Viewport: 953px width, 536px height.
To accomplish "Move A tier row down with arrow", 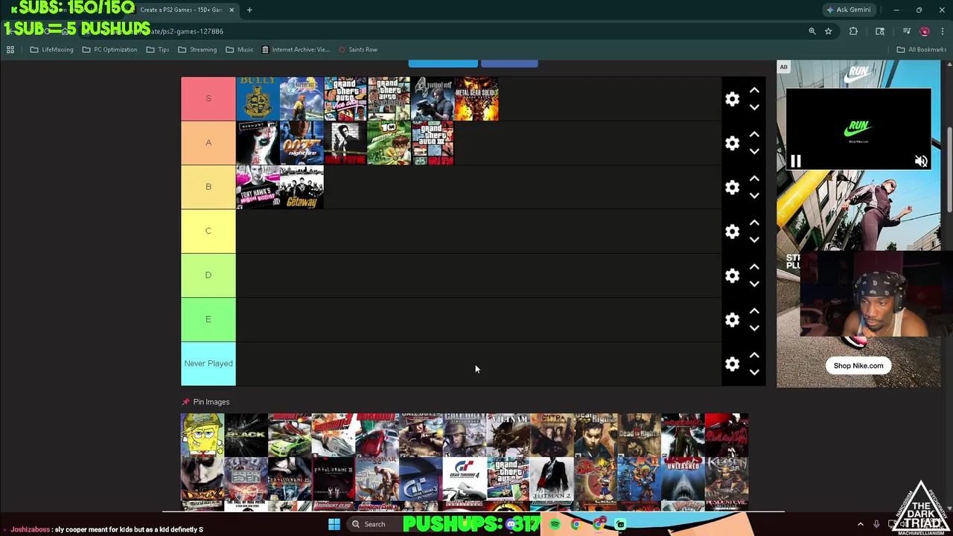I will [754, 151].
